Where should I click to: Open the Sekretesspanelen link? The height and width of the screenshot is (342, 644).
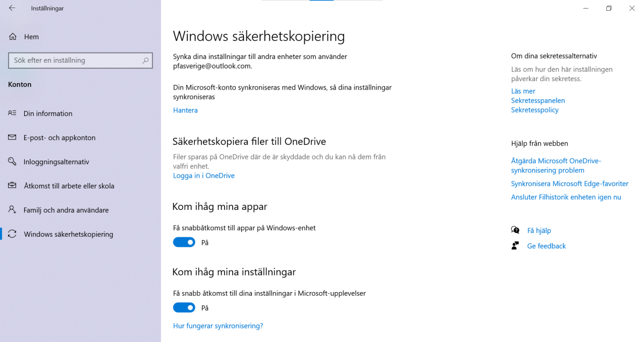coord(538,100)
